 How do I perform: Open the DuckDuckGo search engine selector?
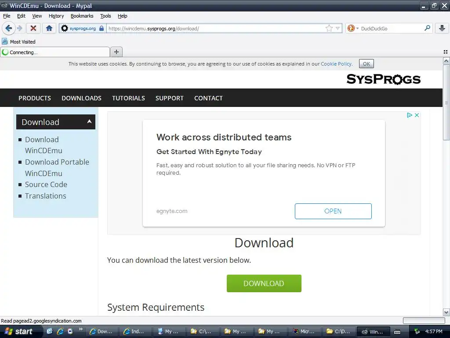[352, 28]
